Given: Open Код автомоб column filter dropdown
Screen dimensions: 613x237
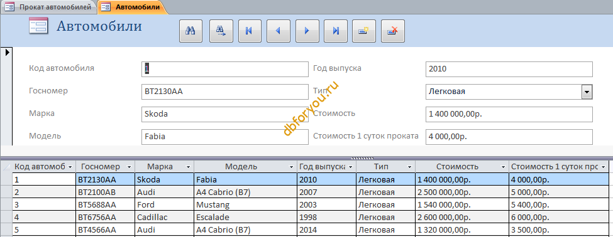Looking at the screenshot, I should tap(70, 167).
